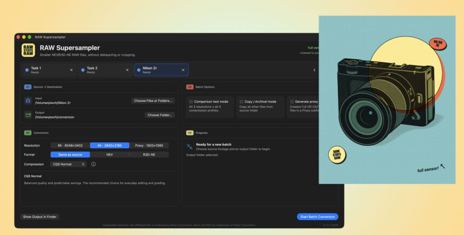This screenshot has height=235, width=464.
Task: Click the progress shrink arrows icon
Action: pyautogui.click(x=190, y=146)
